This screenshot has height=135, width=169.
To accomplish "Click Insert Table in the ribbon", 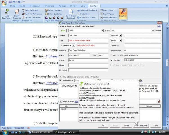I will click(x=107, y=10).
